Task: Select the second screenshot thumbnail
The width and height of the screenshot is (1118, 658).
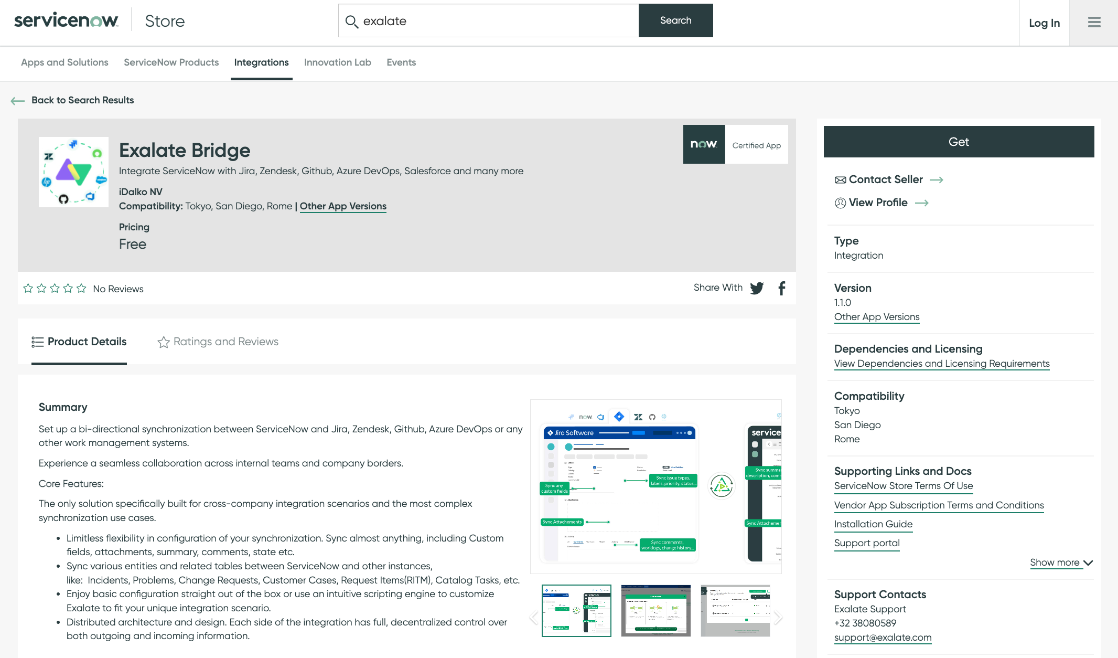Action: click(x=655, y=610)
